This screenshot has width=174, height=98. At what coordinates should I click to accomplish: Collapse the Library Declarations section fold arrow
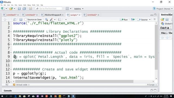point(11,32)
